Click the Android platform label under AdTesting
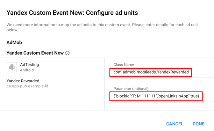214x131 pixels. [x=27, y=70]
